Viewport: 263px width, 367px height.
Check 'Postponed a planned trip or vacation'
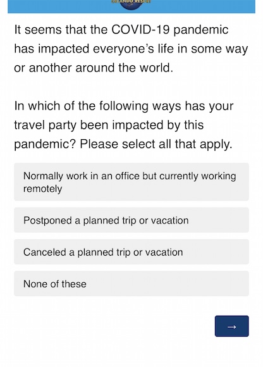(131, 220)
